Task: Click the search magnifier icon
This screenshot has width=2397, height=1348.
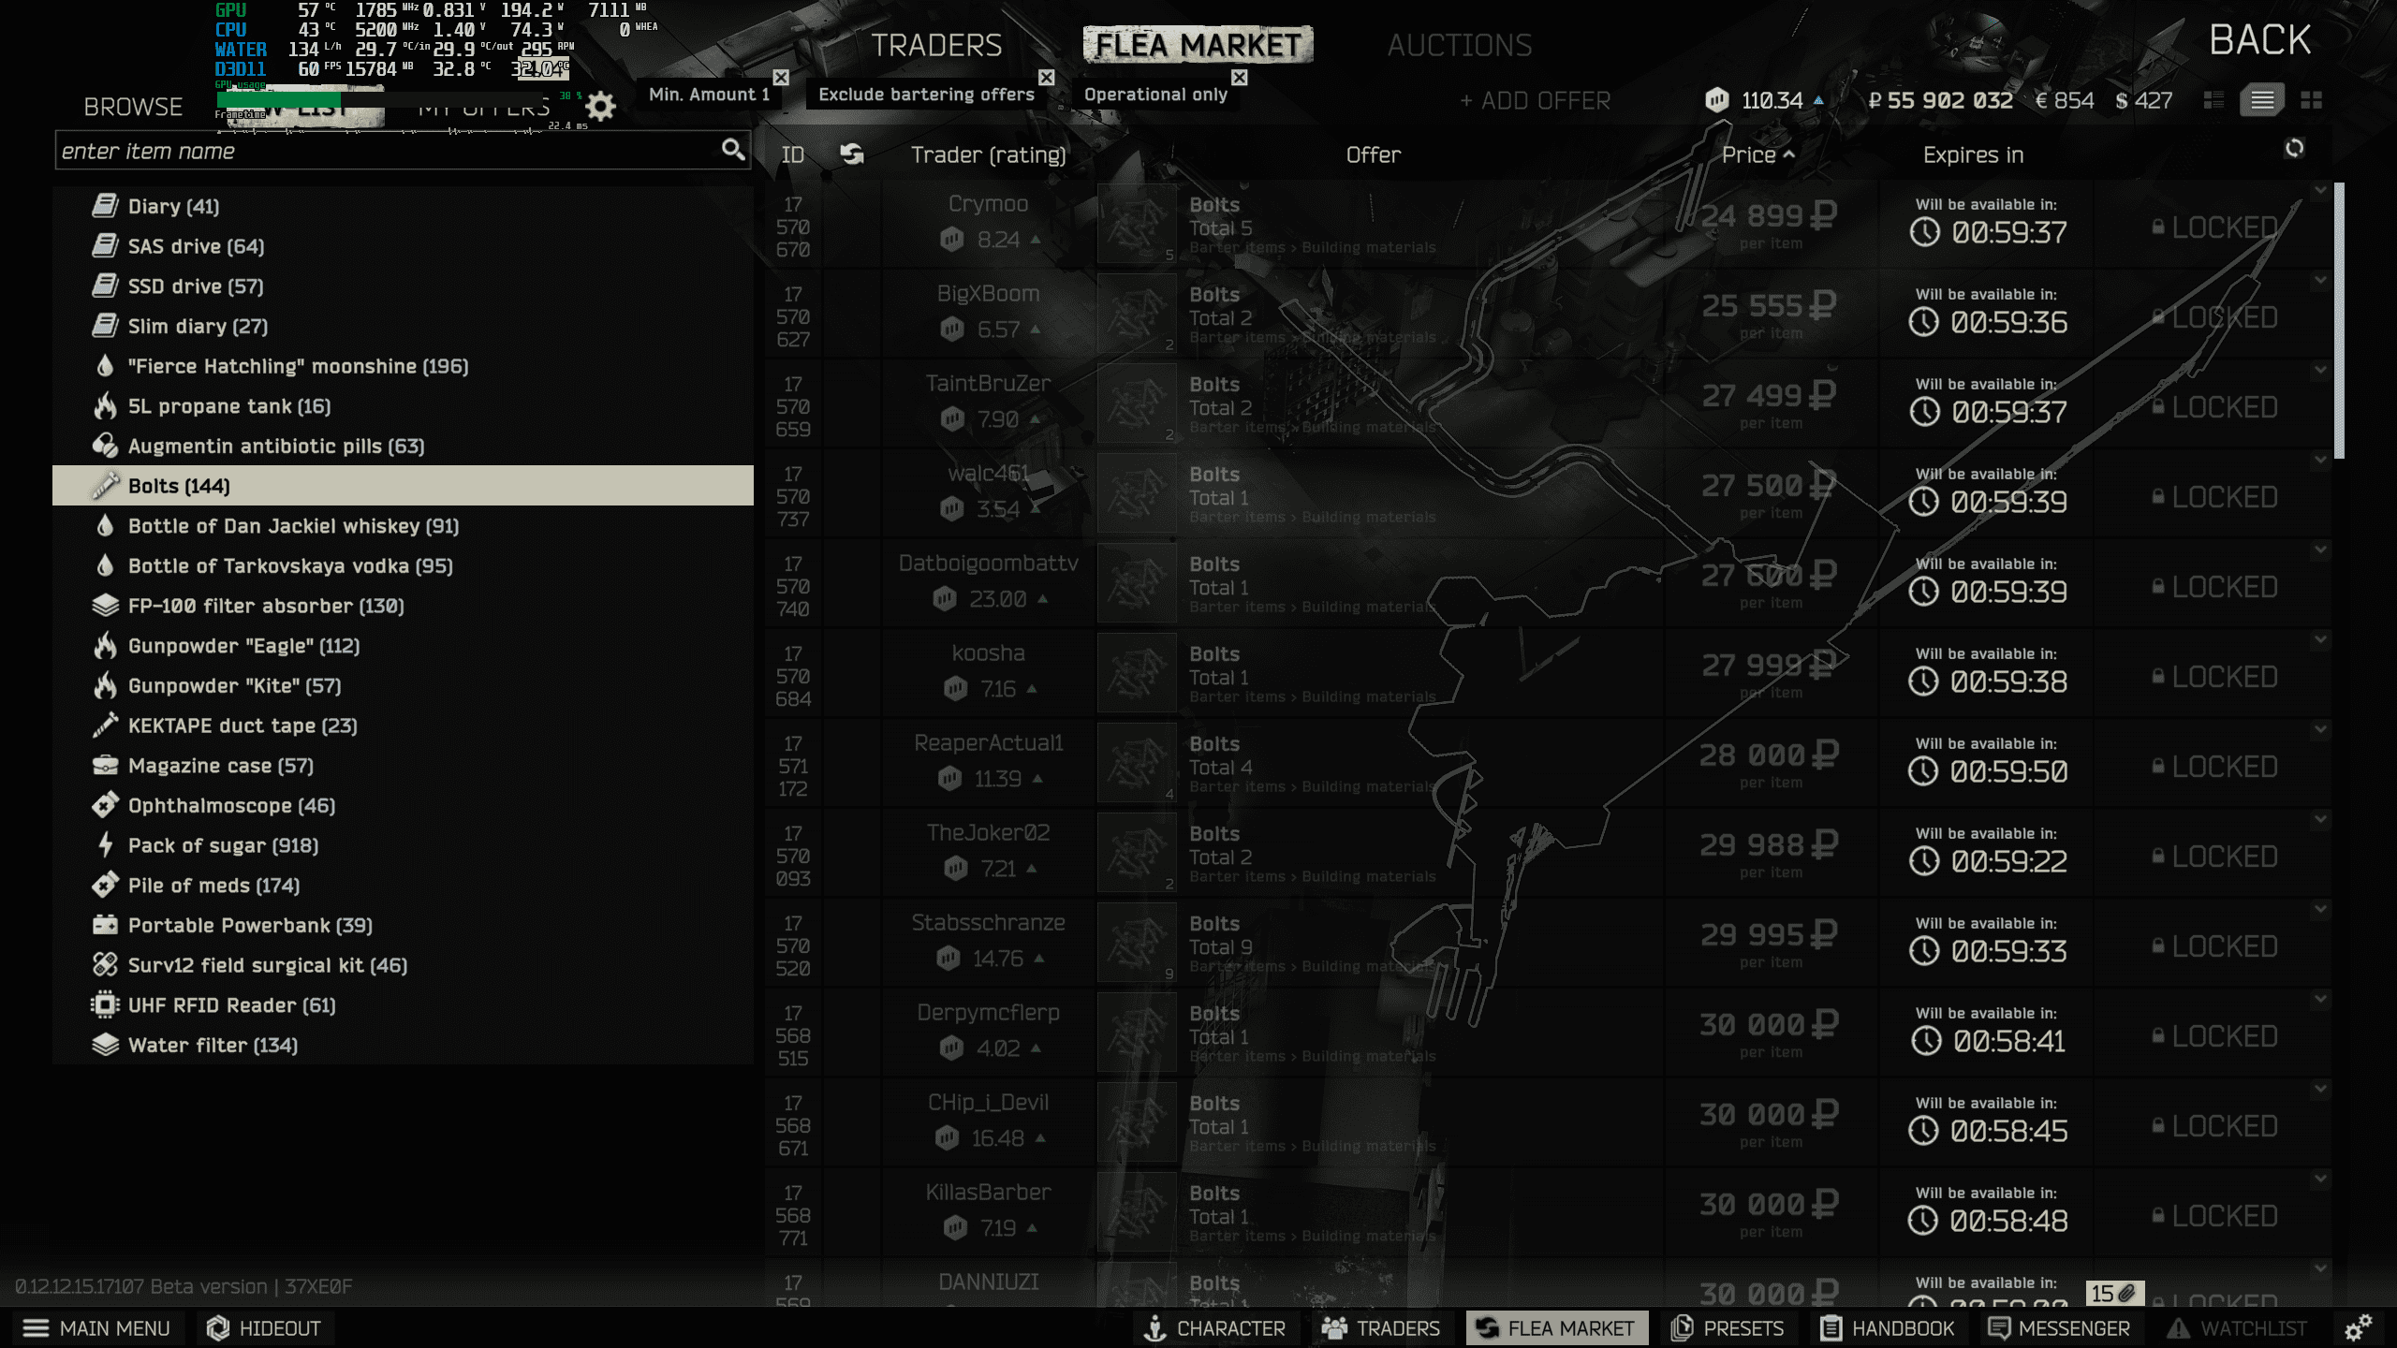Action: (732, 150)
